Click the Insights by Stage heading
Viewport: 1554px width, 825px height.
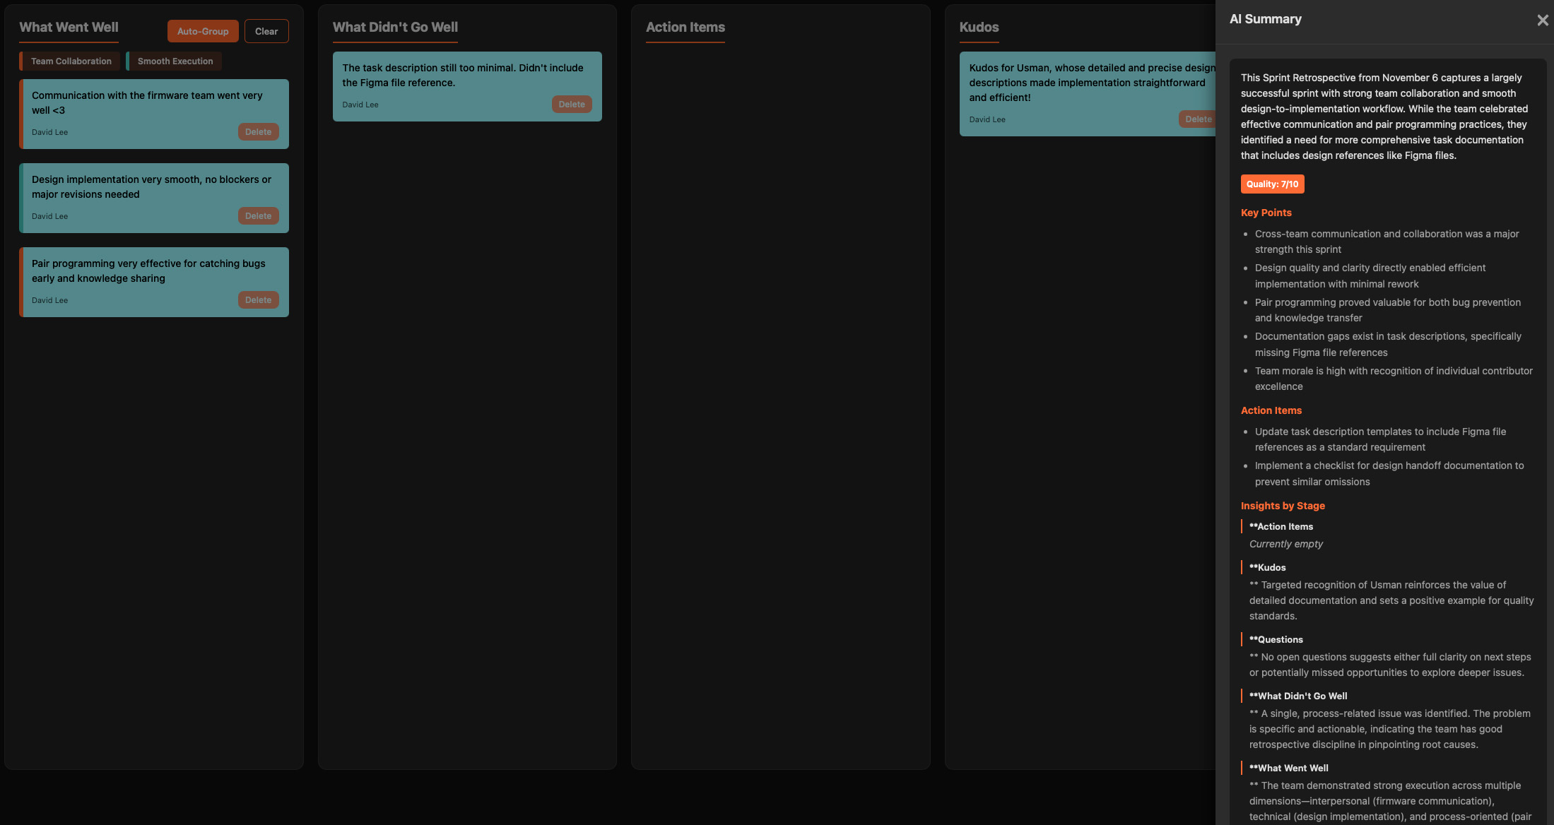coord(1282,506)
